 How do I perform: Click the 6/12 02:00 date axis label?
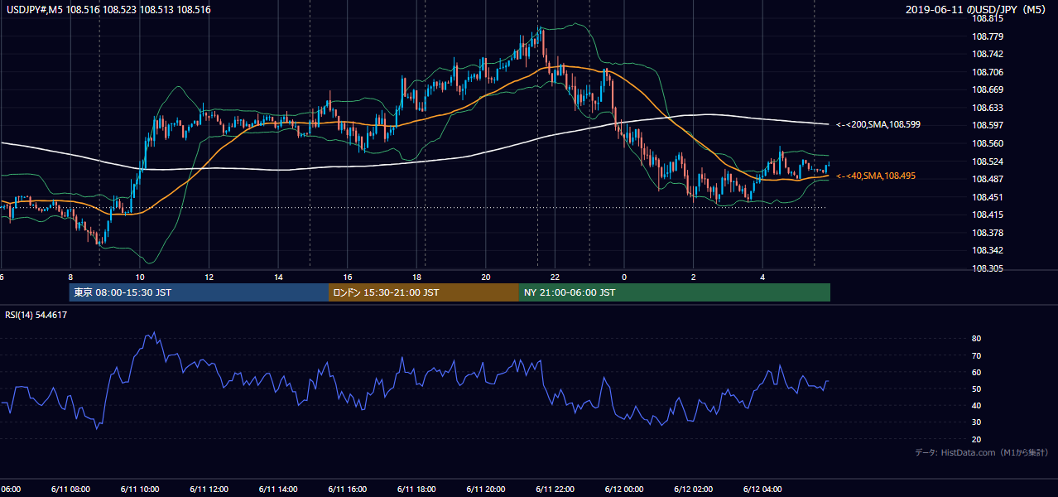[x=694, y=489]
